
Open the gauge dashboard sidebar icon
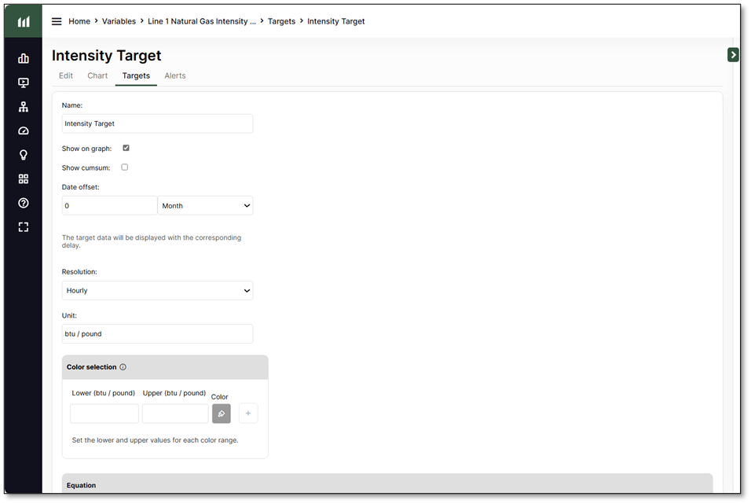coord(24,131)
